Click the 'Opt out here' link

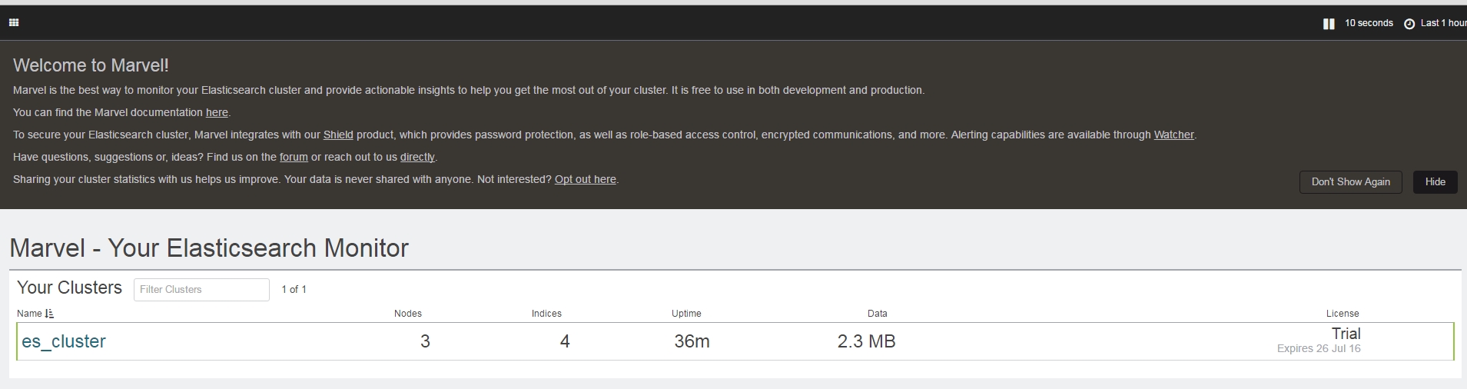click(x=586, y=179)
